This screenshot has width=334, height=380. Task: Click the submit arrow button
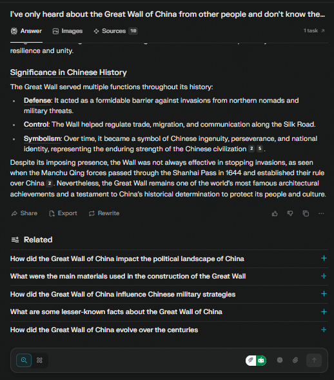tap(314, 360)
